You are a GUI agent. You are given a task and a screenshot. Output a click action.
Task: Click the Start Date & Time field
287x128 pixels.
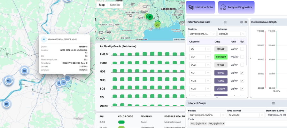pyautogui.click(x=276, y=115)
